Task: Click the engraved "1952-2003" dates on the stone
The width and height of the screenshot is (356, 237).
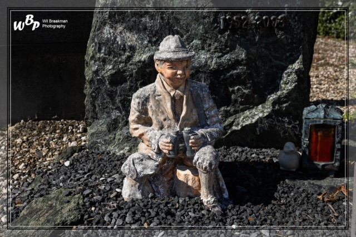Action: pyautogui.click(x=252, y=22)
